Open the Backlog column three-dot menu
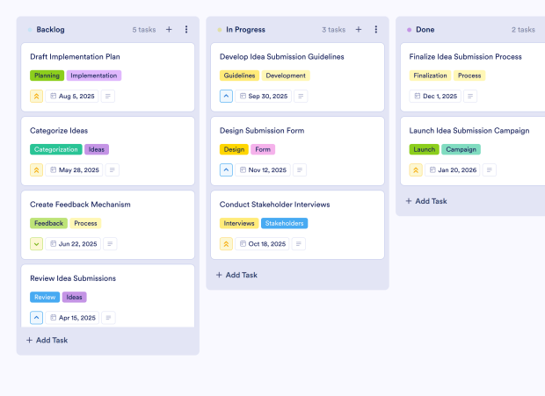This screenshot has width=545, height=396. click(186, 30)
